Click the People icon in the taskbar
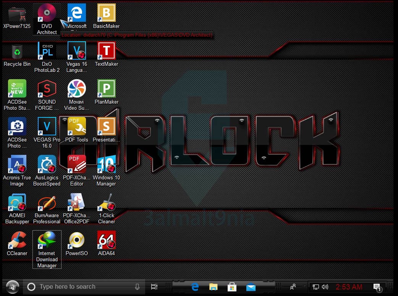The image size is (398, 296). [293, 287]
